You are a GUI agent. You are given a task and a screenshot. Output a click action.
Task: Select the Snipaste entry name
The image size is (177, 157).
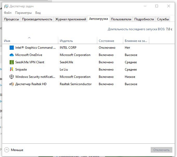tap(21, 70)
